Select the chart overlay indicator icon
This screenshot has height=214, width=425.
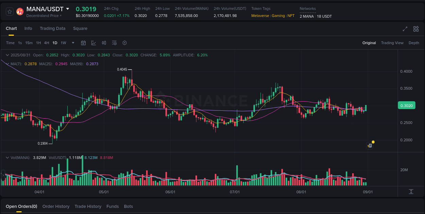pos(93,43)
